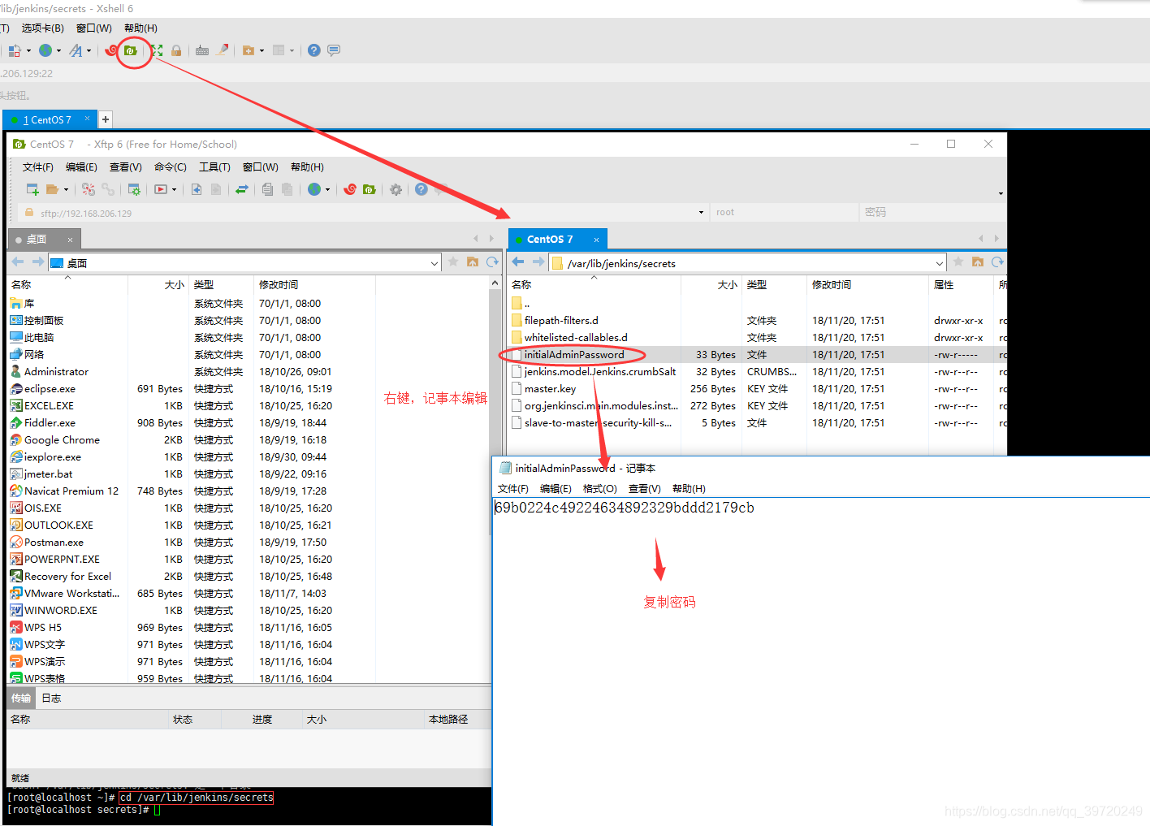
Task: Go back in local desktop pane
Action: (18, 262)
